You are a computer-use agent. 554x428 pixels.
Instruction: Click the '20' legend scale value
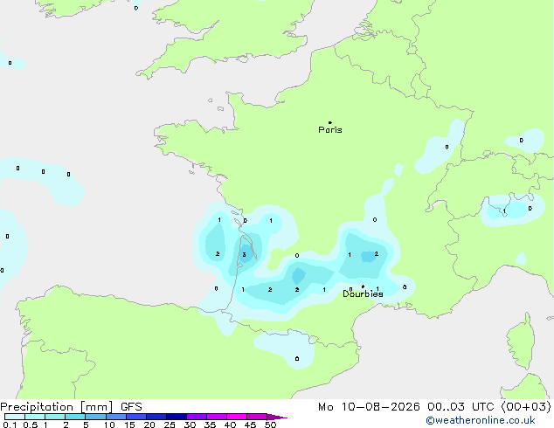pos(149,425)
